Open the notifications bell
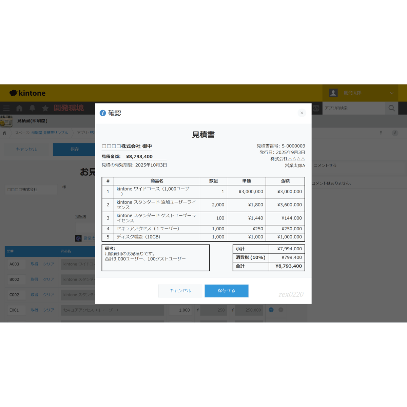The image size is (407, 407). 32,108
